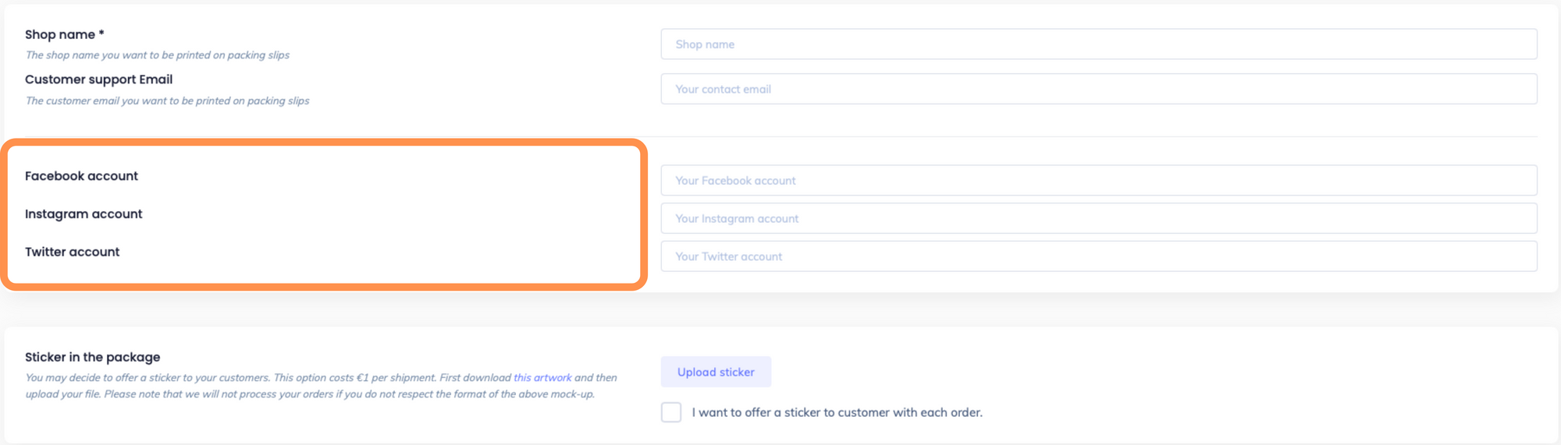Viewport: 1561px width, 445px height.
Task: Enable the offer sticker checkbox
Action: (671, 412)
